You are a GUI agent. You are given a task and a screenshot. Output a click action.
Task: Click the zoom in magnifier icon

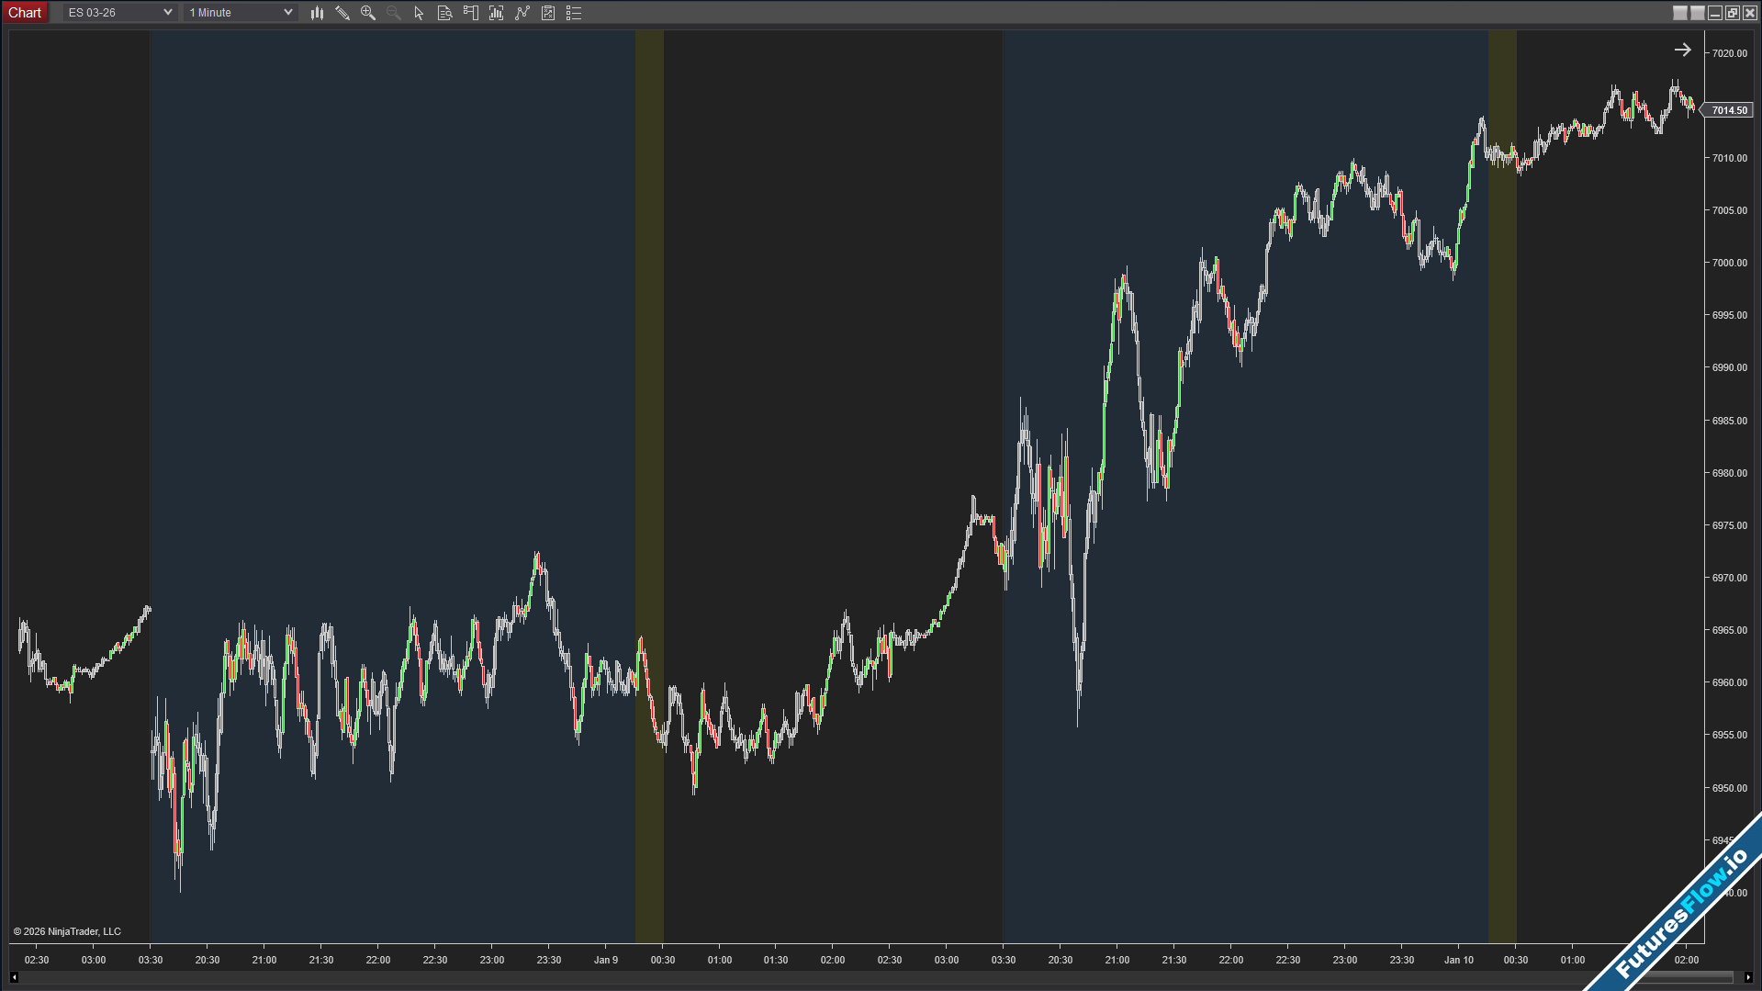[368, 13]
